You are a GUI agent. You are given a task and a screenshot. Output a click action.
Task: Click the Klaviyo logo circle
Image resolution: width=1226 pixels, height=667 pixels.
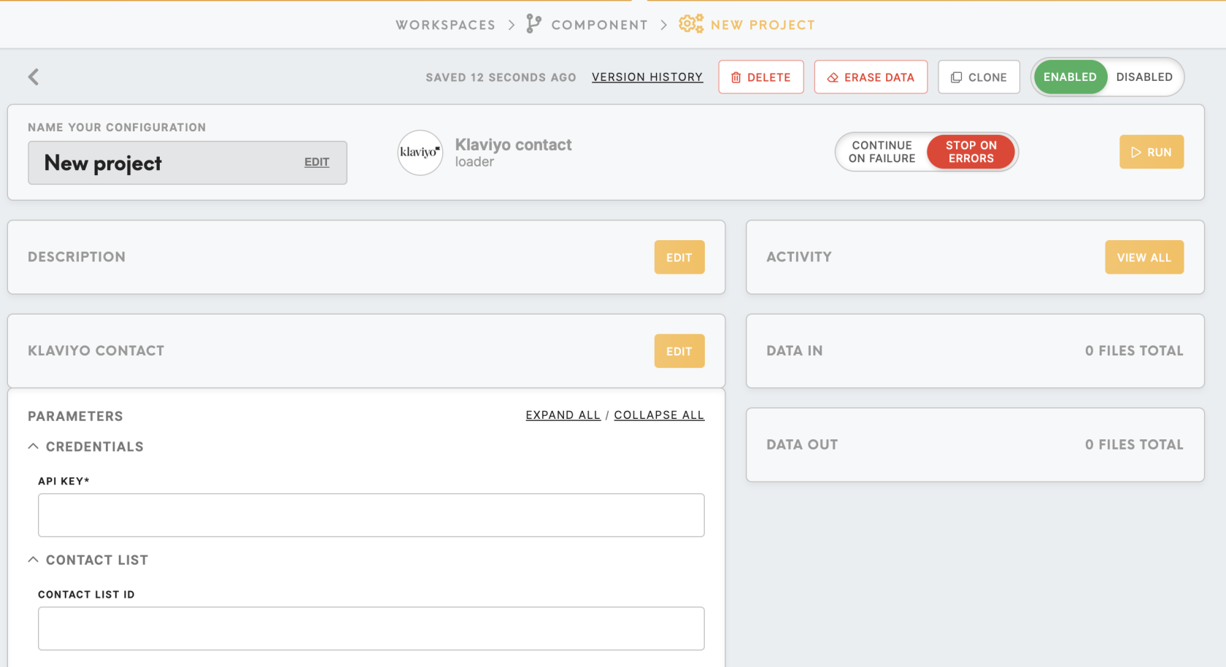point(420,153)
